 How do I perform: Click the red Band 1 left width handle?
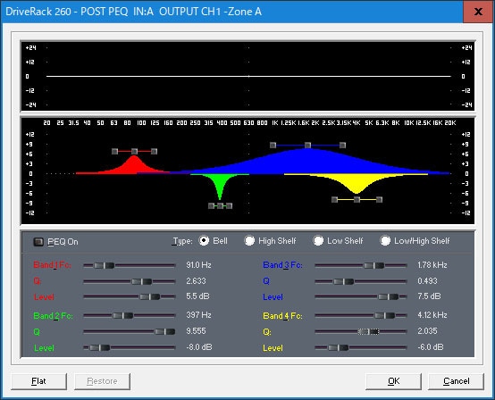click(115, 152)
